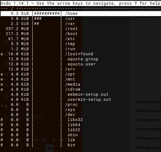Click the /tmp directory entry
The width and height of the screenshot is (161, 152).
tap(70, 44)
